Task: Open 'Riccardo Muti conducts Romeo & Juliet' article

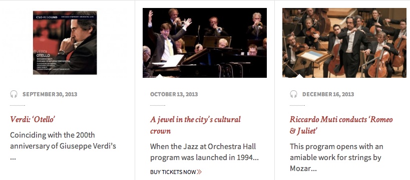Action: pos(341,125)
